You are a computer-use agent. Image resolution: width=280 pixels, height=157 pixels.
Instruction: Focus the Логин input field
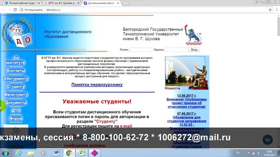pyautogui.click(x=141, y=50)
